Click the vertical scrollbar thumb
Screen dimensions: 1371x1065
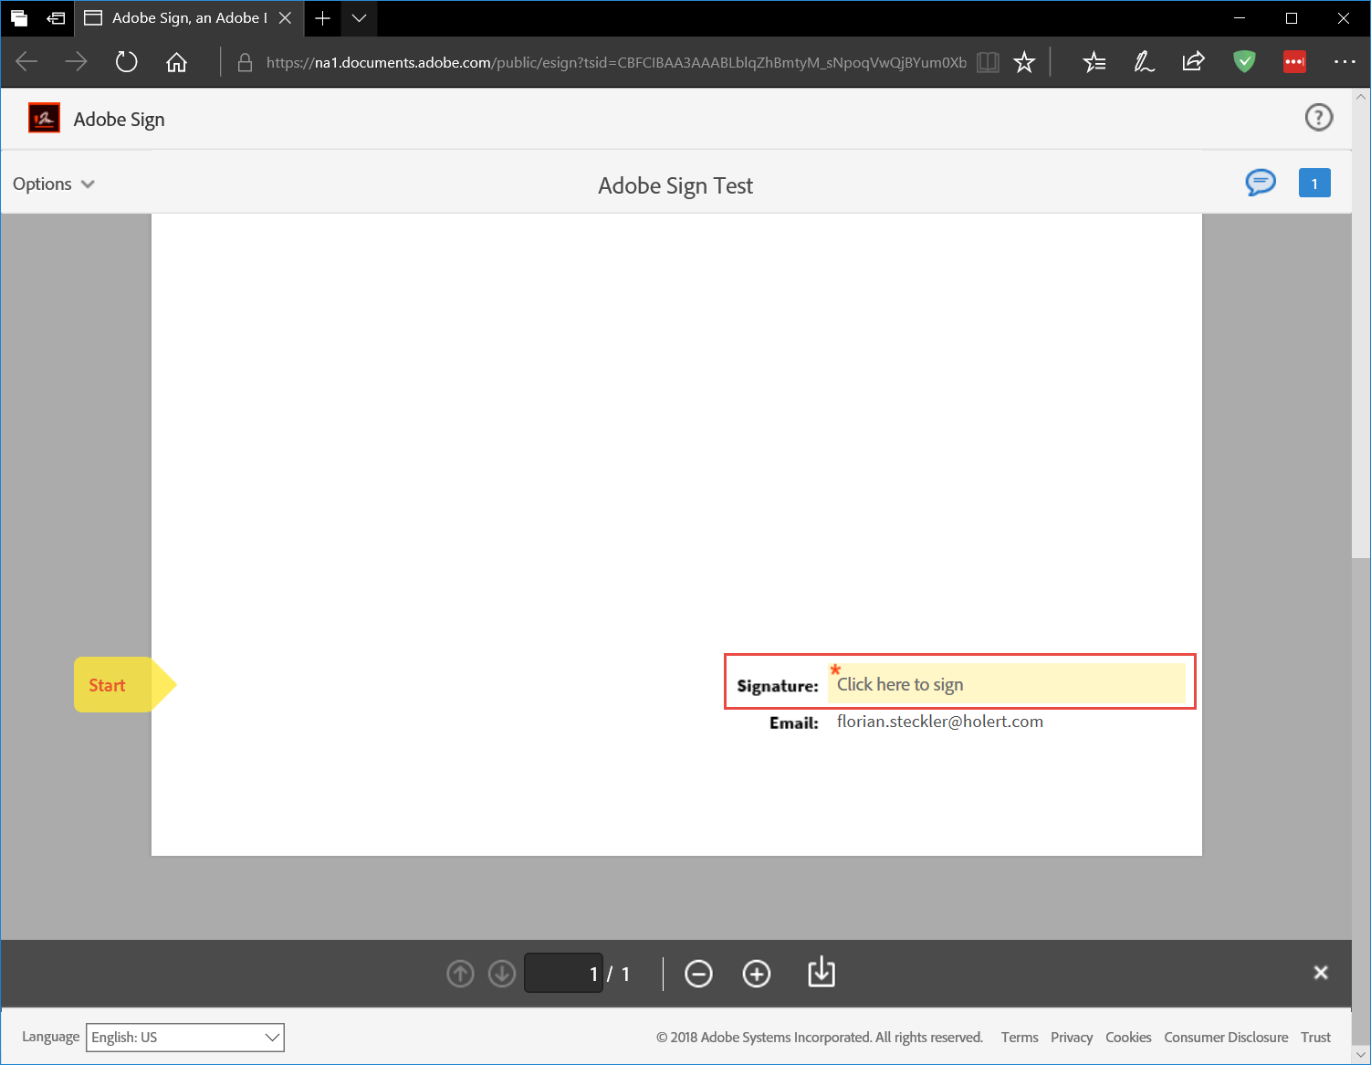(1360, 331)
